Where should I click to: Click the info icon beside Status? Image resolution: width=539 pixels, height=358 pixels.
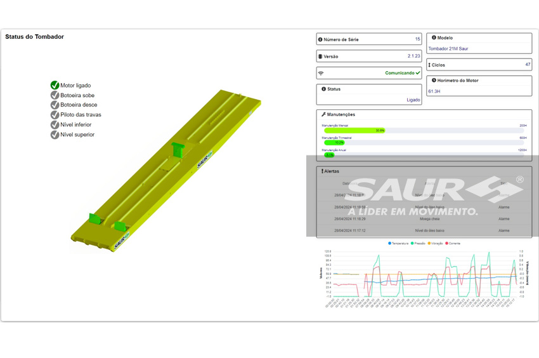pyautogui.click(x=323, y=89)
